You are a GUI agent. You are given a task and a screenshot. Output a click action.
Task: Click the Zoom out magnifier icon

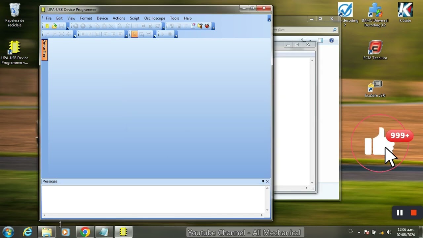(55, 34)
